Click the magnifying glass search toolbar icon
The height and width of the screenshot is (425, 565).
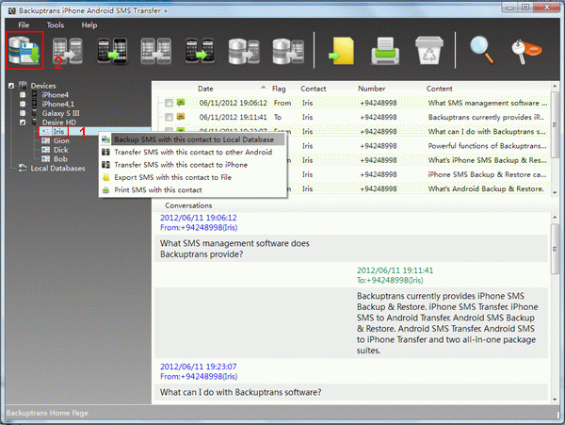(481, 51)
